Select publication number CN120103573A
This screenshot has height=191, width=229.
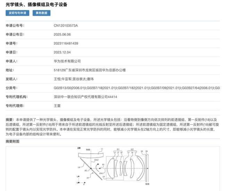click(66, 26)
